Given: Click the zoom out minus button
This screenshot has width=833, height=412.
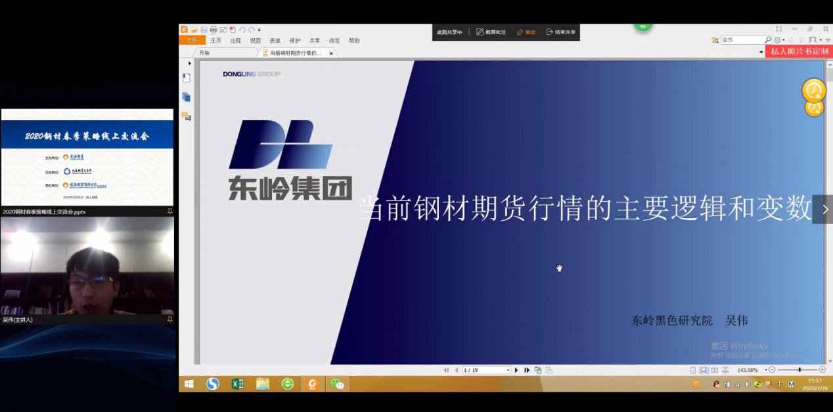Looking at the screenshot, I should 772,370.
